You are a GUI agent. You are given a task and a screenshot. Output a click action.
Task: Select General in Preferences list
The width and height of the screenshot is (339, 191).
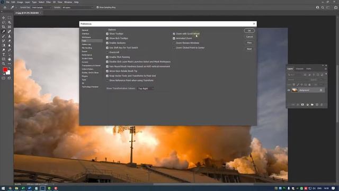pos(85,30)
